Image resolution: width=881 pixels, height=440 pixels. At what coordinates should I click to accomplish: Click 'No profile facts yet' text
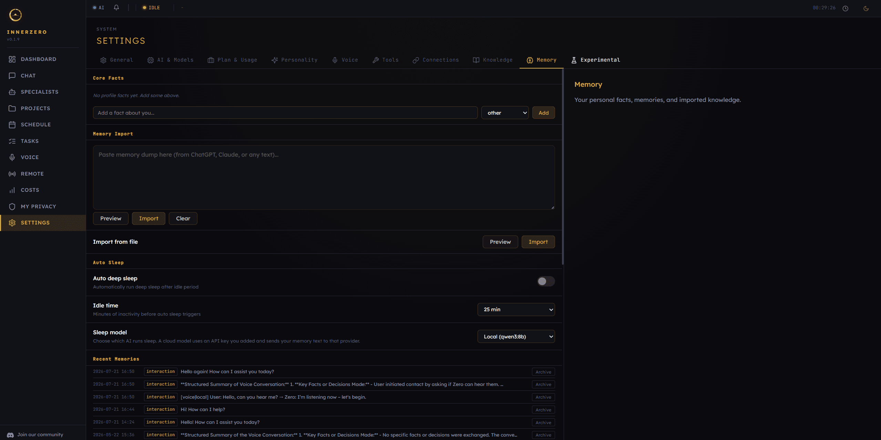(136, 95)
